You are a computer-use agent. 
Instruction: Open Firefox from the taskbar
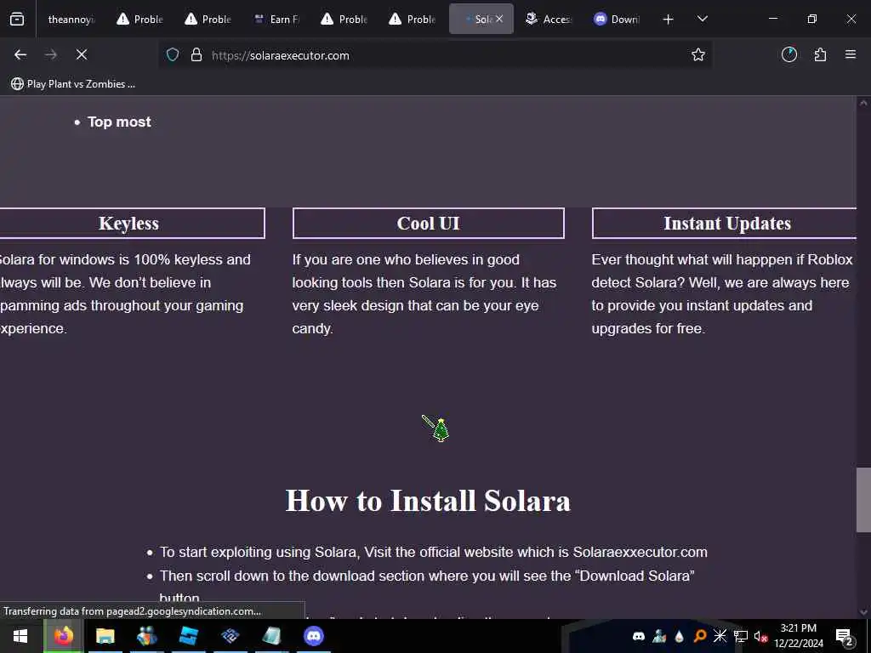63,636
